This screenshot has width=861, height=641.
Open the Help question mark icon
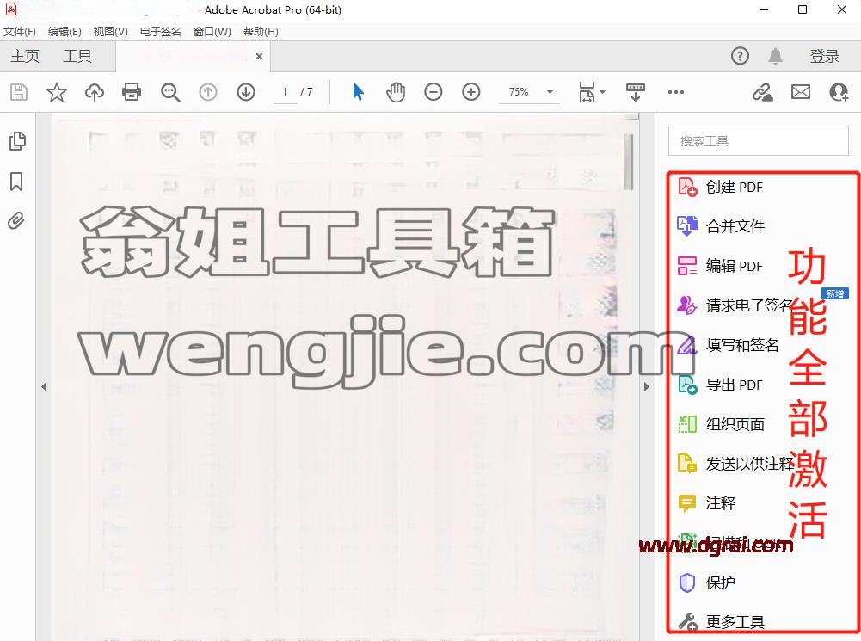tap(740, 56)
